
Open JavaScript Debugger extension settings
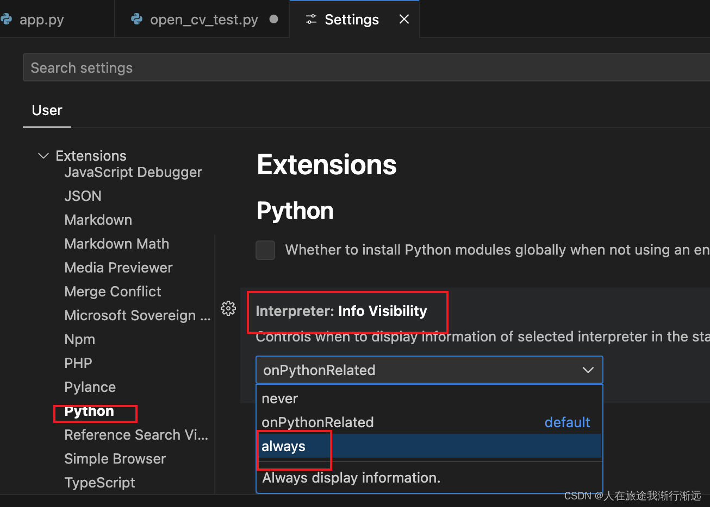point(133,172)
